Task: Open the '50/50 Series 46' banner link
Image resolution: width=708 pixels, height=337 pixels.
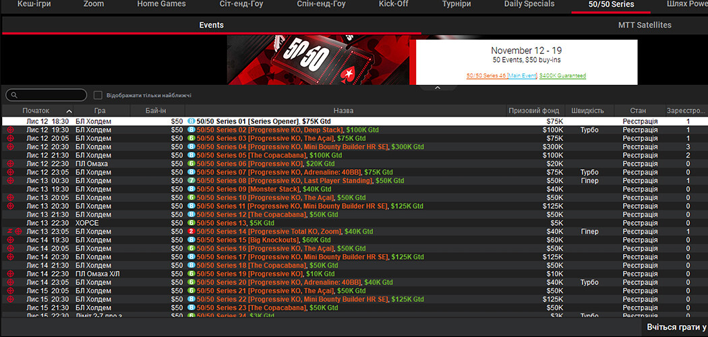Action: [486, 75]
